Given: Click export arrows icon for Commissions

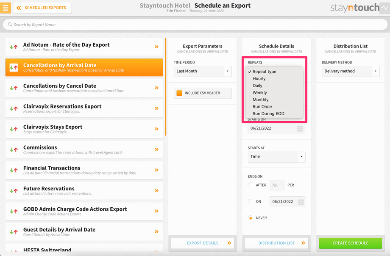Looking at the screenshot, I should [14, 150].
